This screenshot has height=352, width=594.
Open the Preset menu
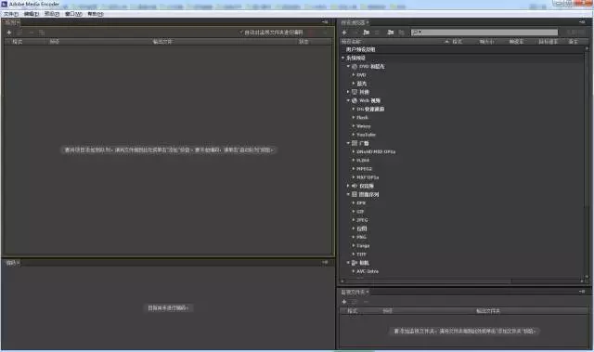tap(52, 14)
